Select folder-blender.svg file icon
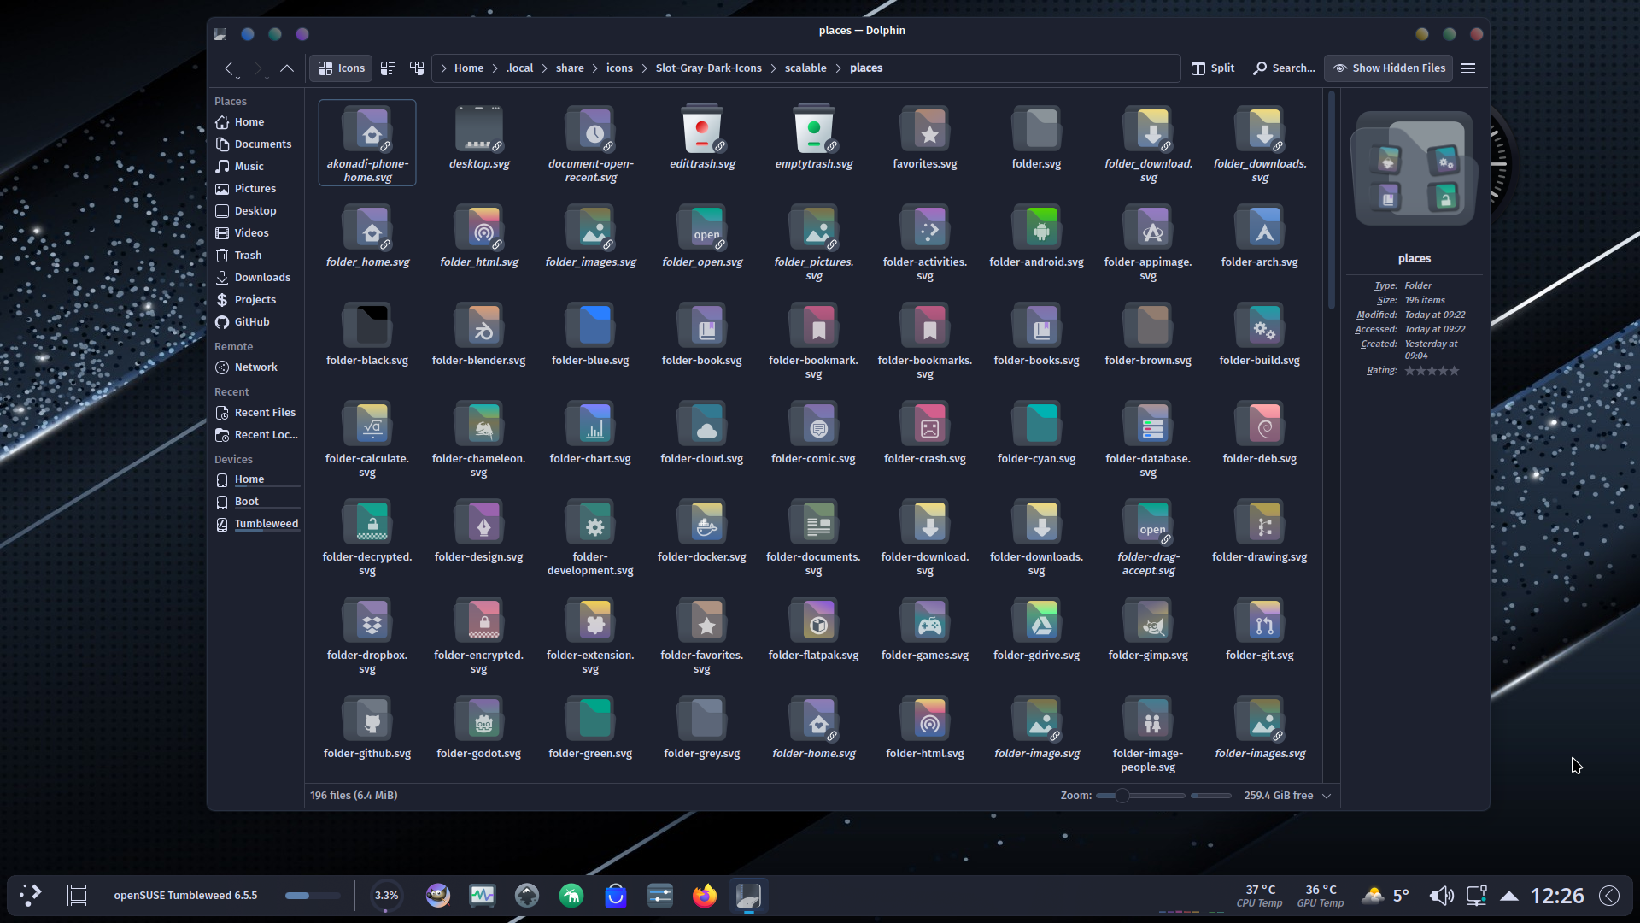This screenshot has width=1640, height=923. tap(479, 326)
